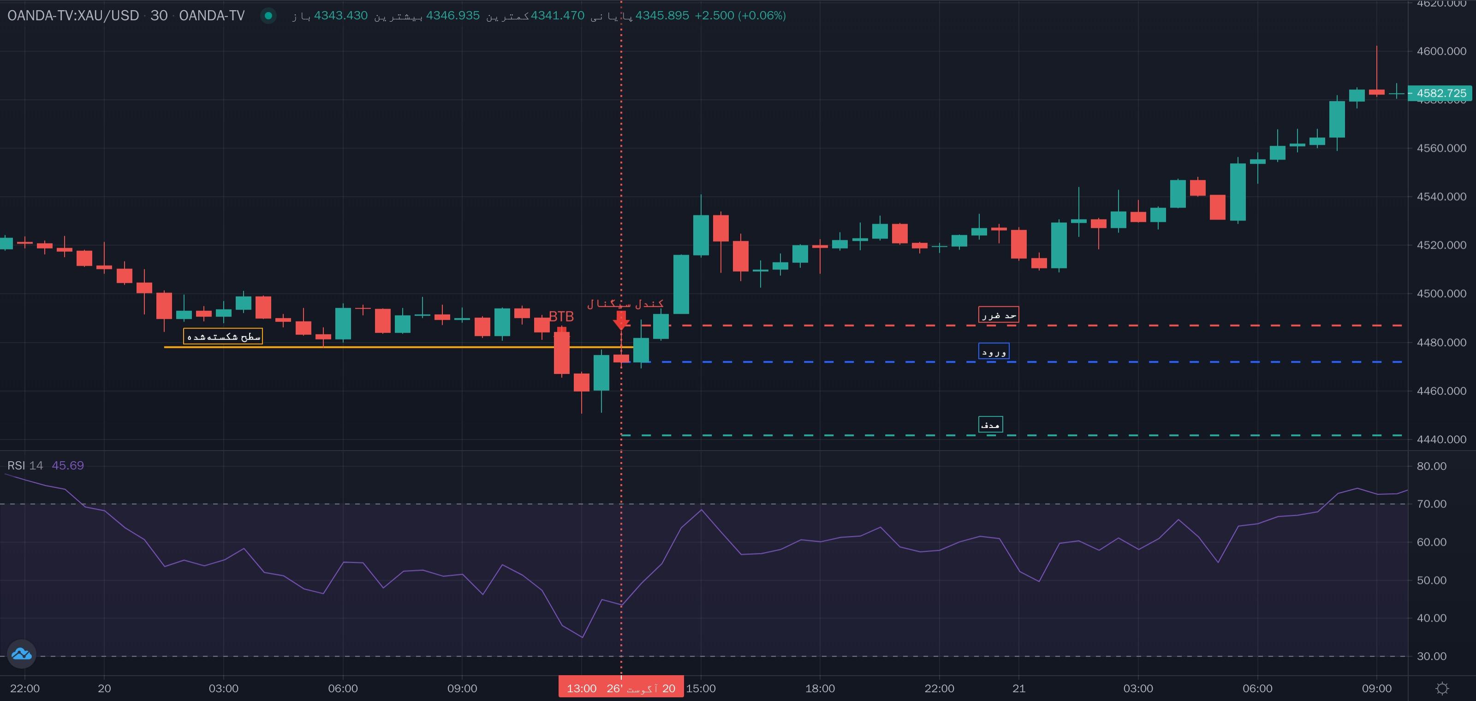Click the RSI 14 indicator title
Screen dimensions: 1476x701
tap(24, 466)
